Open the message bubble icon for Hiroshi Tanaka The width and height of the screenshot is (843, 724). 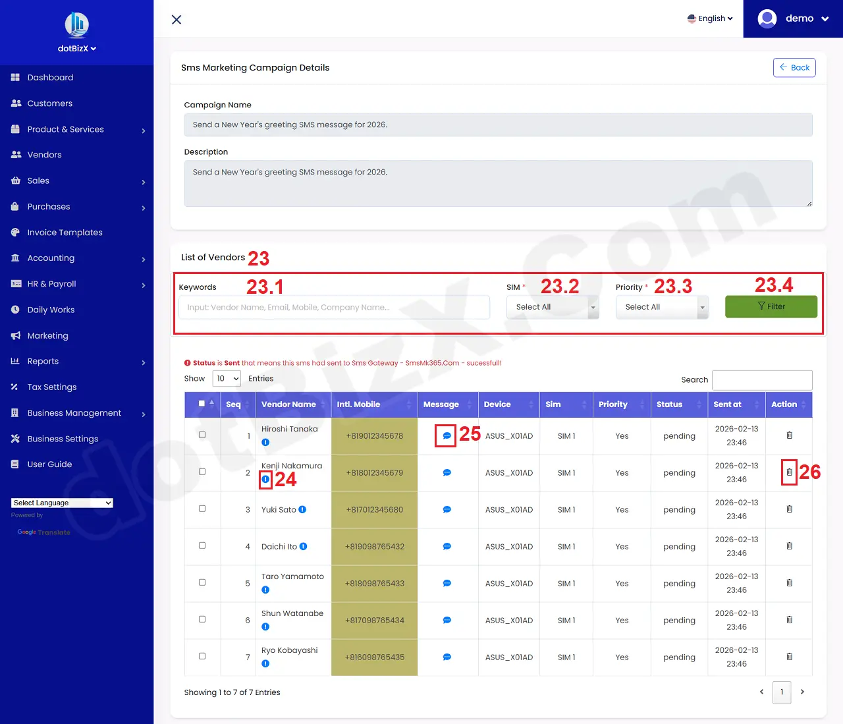(447, 435)
